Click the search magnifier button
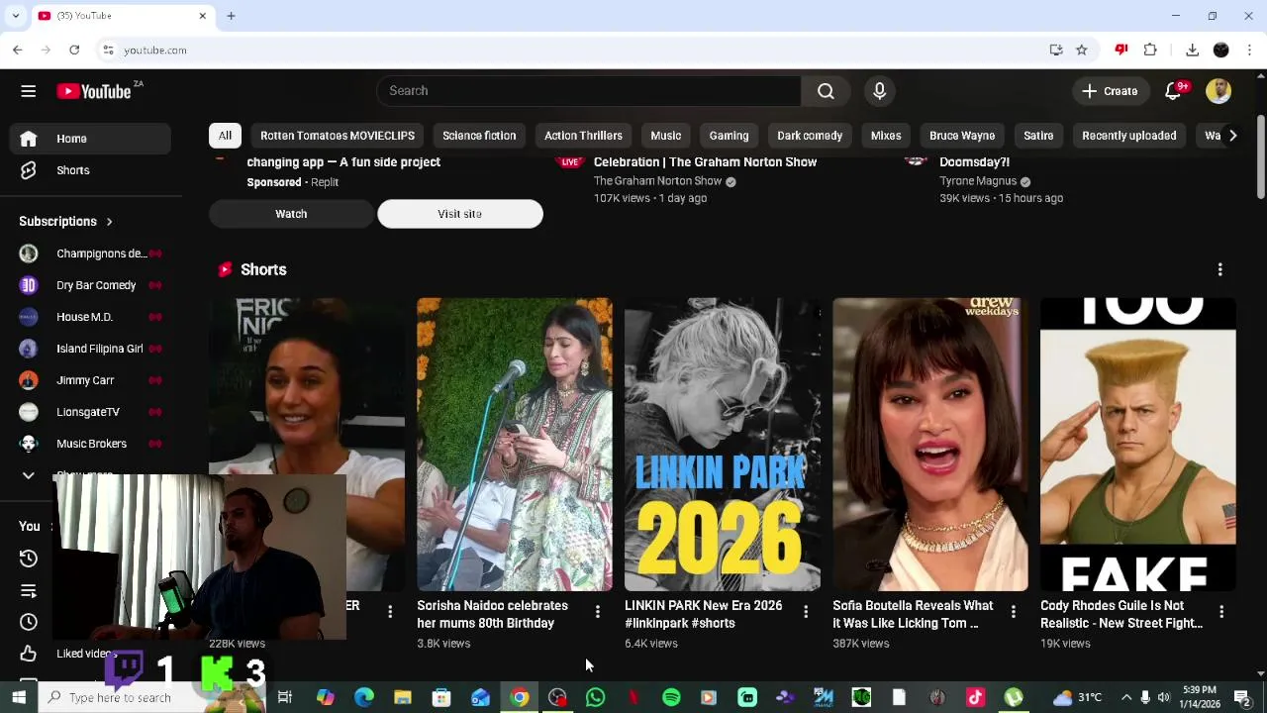 pos(826,91)
